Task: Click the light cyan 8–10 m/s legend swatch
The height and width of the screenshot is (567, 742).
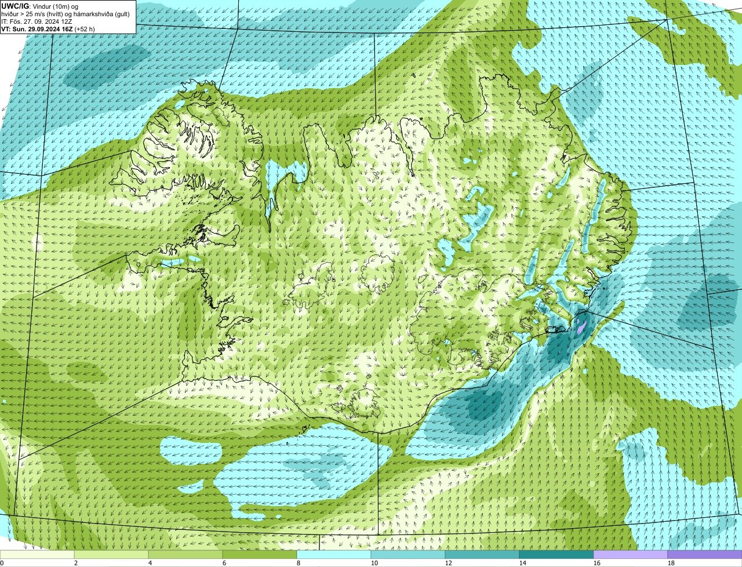Action: (334, 555)
